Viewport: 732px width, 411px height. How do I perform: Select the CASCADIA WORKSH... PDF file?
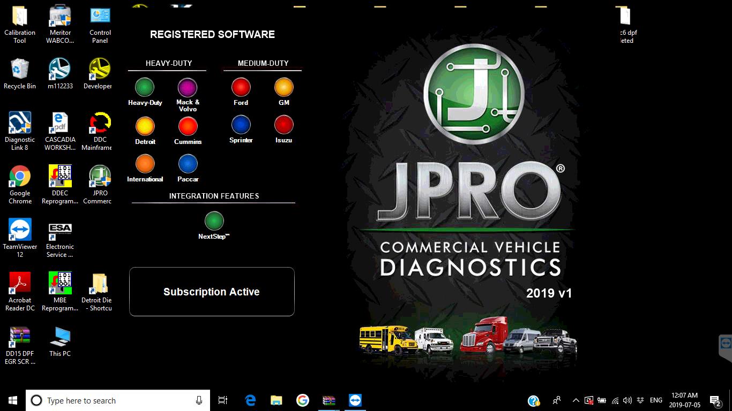[x=60, y=131]
